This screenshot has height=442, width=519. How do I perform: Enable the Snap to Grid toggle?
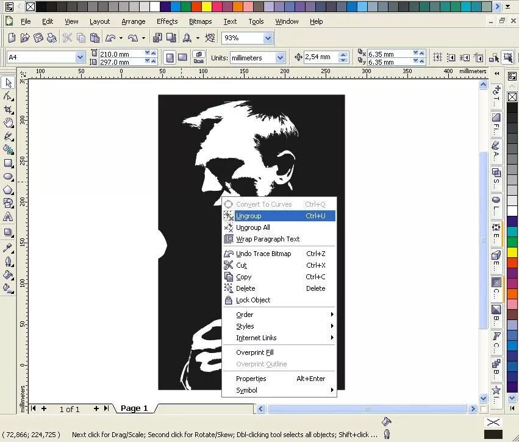click(437, 57)
